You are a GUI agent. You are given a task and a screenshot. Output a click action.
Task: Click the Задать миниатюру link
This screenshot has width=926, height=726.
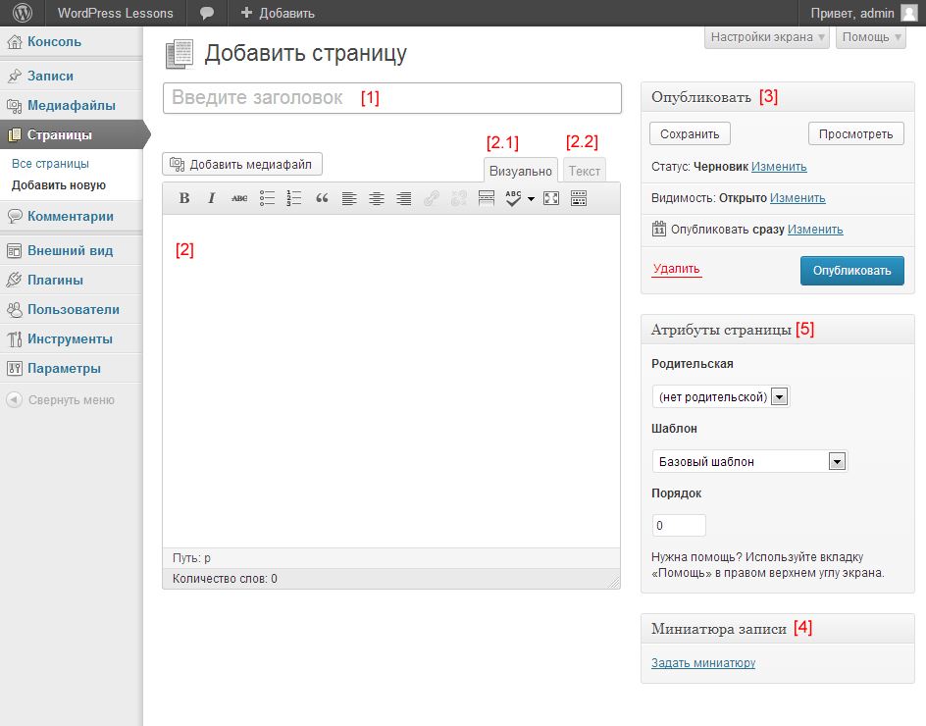pos(703,663)
